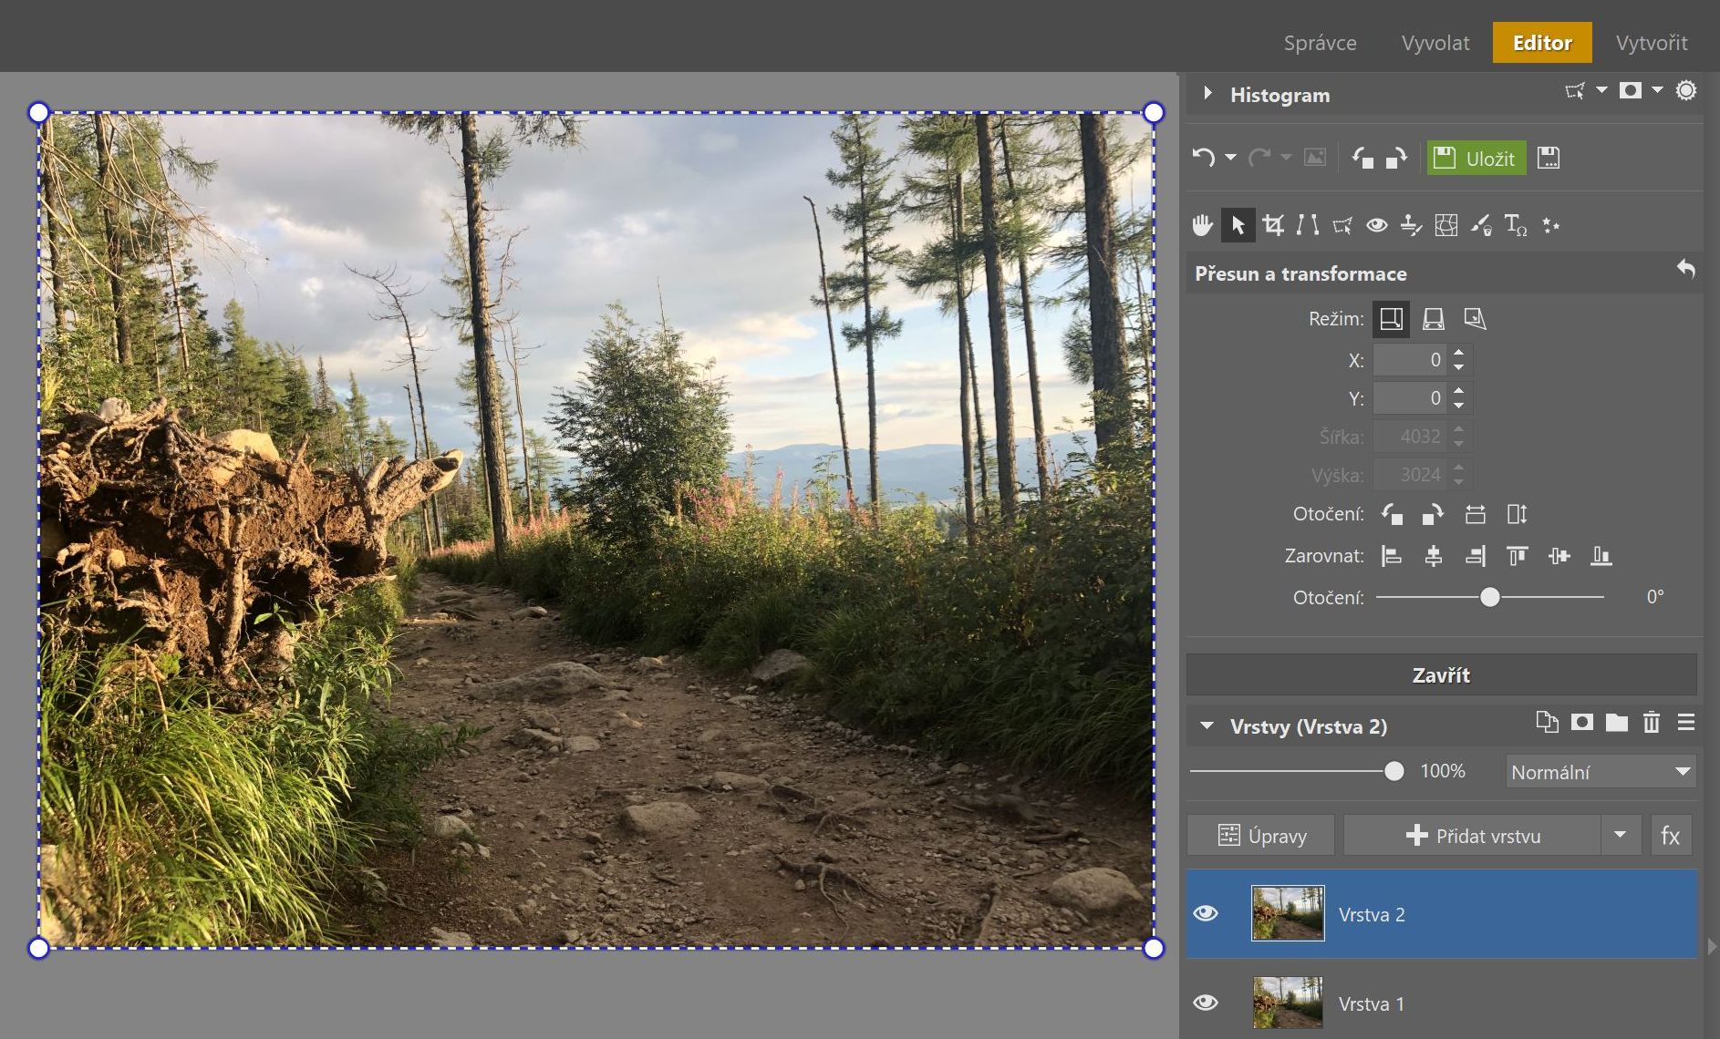The width and height of the screenshot is (1720, 1039).
Task: Choose the free distort transform mode
Action: point(1476,319)
